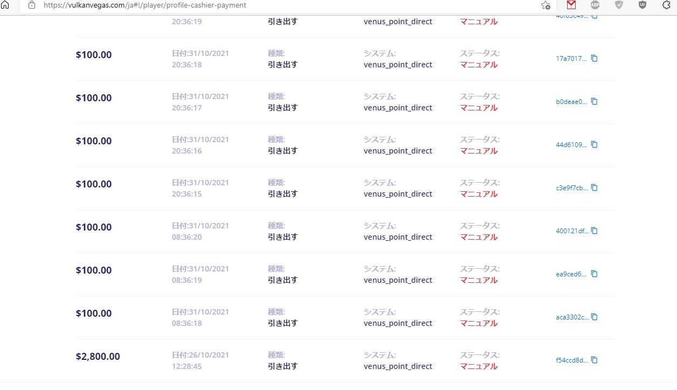
Task: Click the vulkanvegas.com address bar URL
Action: coord(144,5)
